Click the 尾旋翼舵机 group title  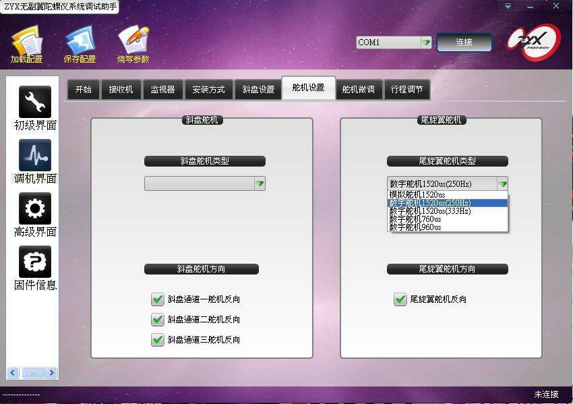(x=442, y=120)
